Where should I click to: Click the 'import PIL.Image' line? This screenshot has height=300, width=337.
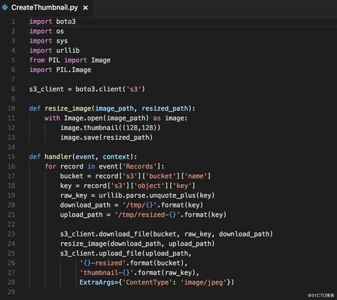(x=60, y=70)
